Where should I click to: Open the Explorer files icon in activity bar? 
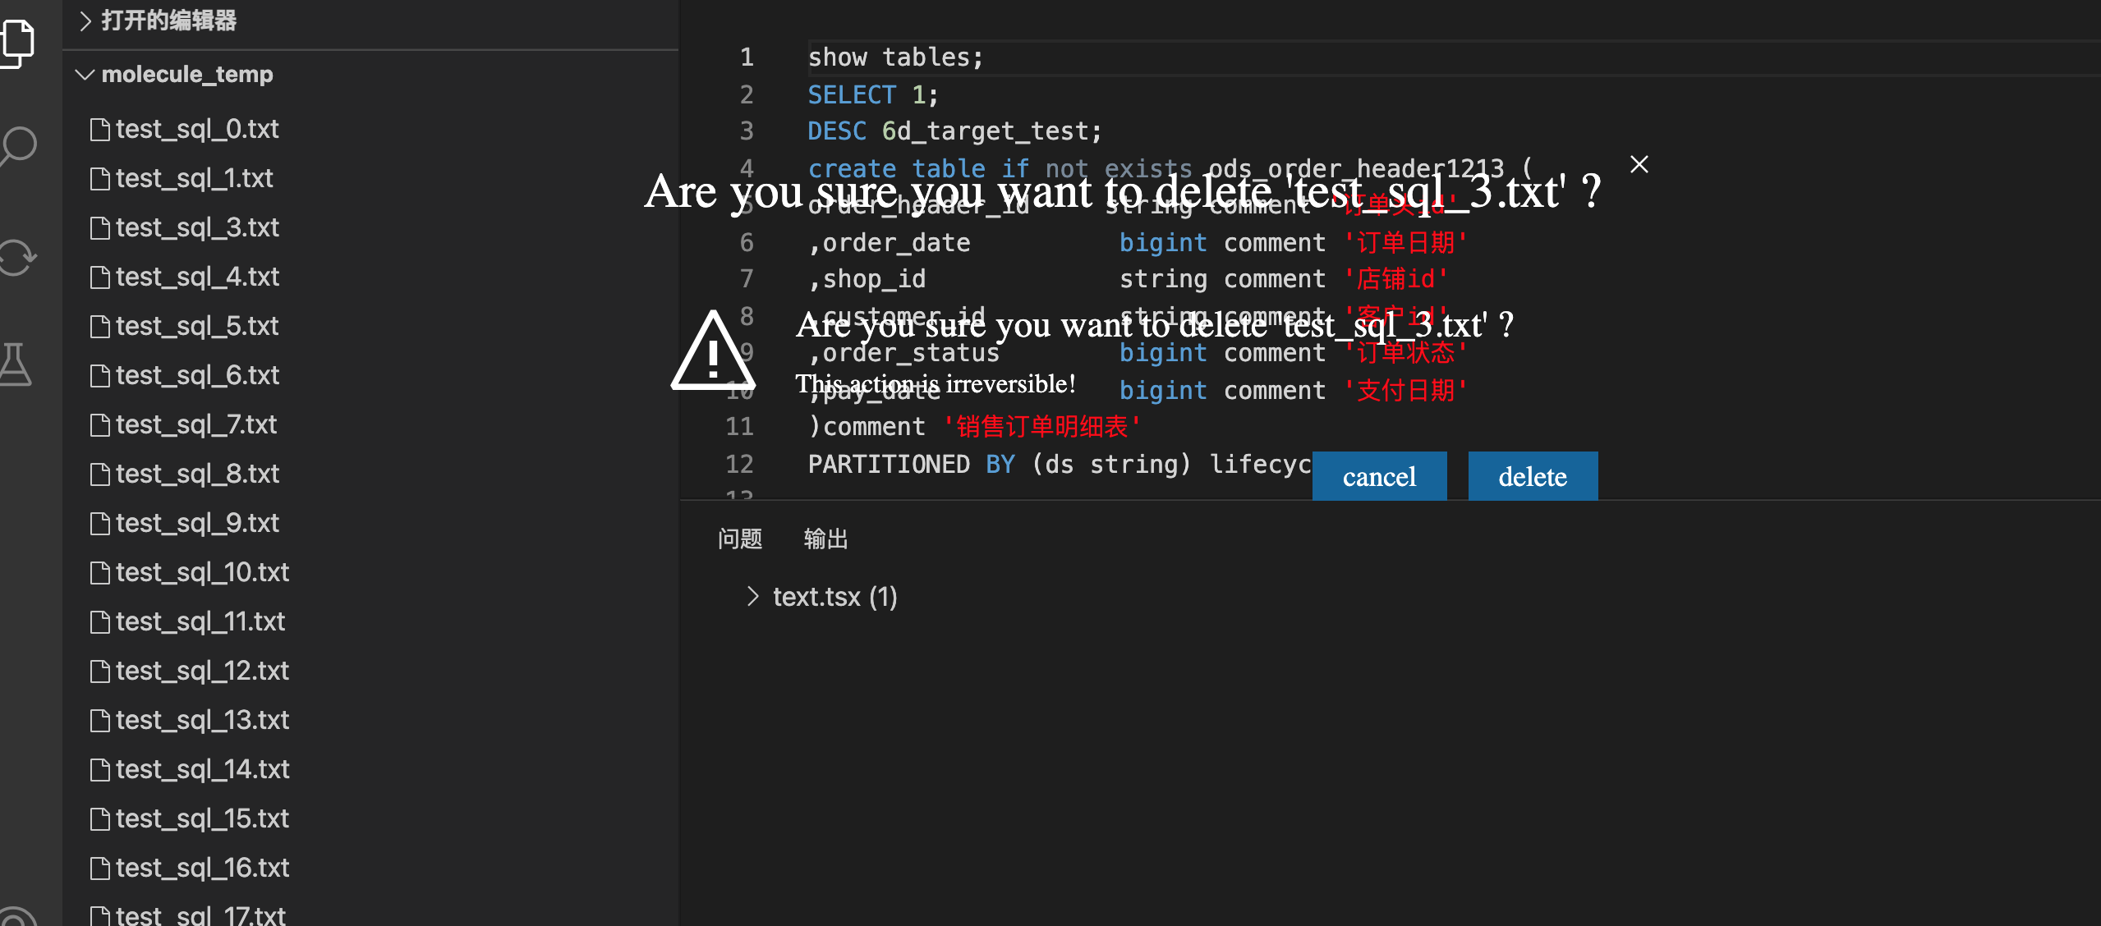click(x=18, y=41)
